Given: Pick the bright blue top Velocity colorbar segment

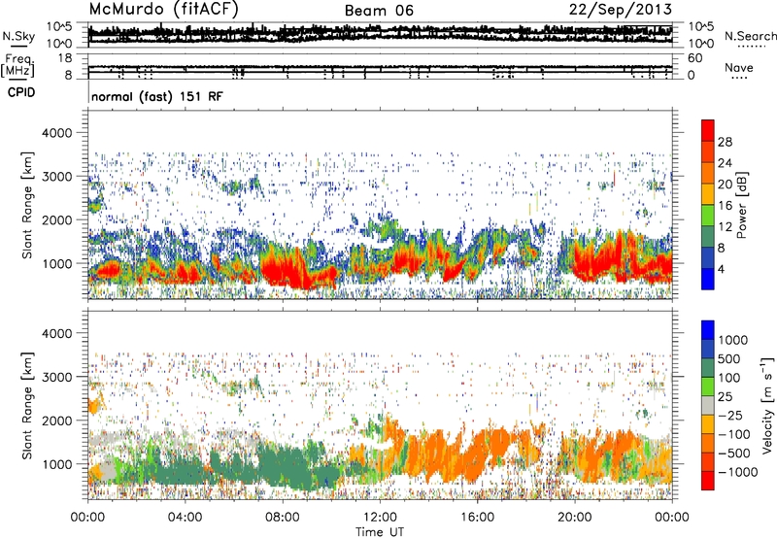Looking at the screenshot, I should (x=708, y=330).
